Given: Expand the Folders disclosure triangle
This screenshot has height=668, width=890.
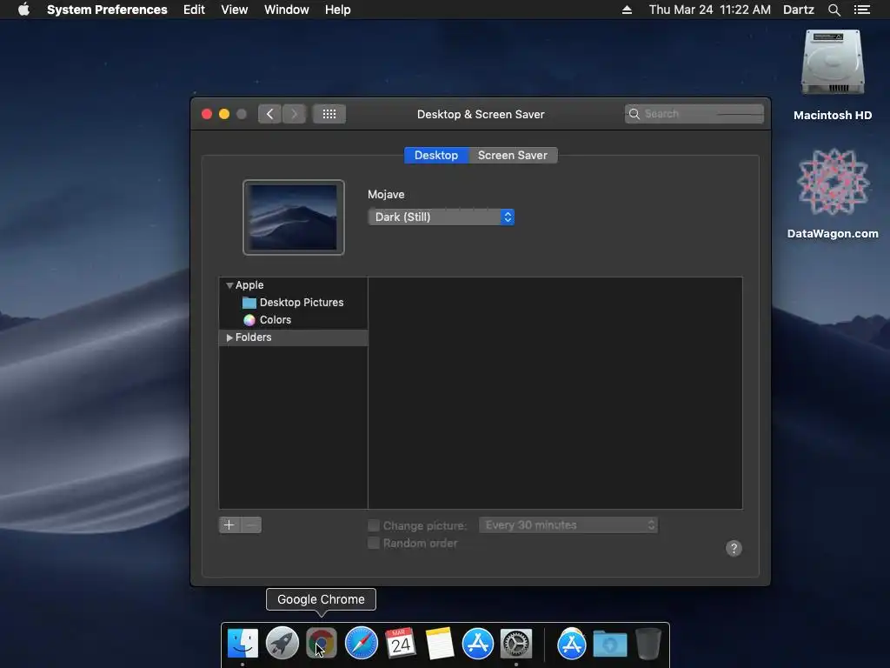Looking at the screenshot, I should [x=229, y=337].
